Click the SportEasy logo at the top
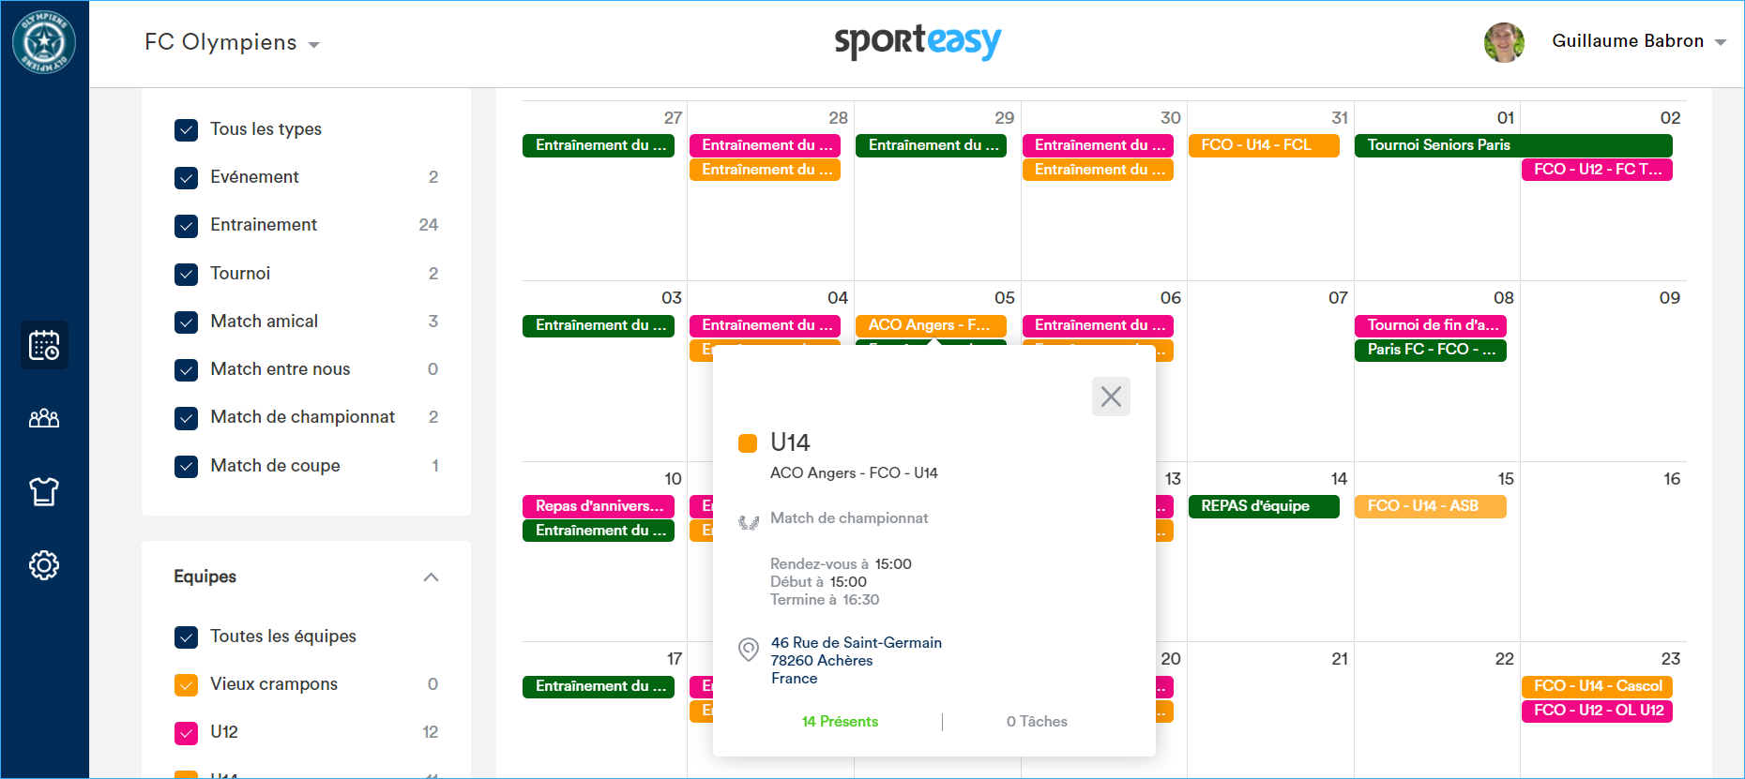 tap(918, 41)
